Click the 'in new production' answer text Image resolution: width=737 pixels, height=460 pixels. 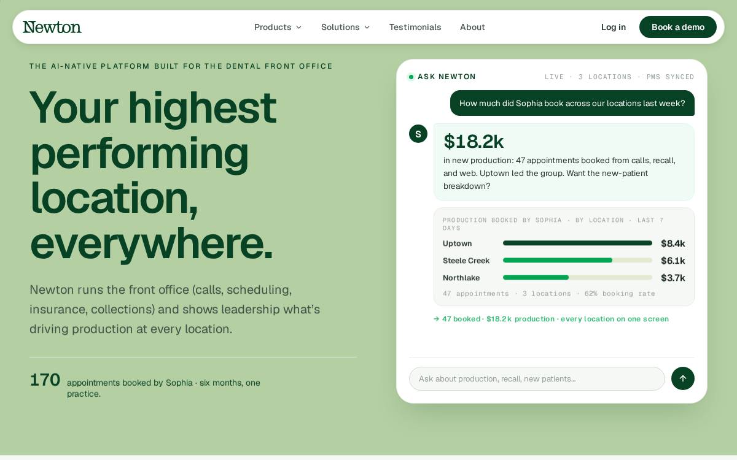(x=560, y=173)
